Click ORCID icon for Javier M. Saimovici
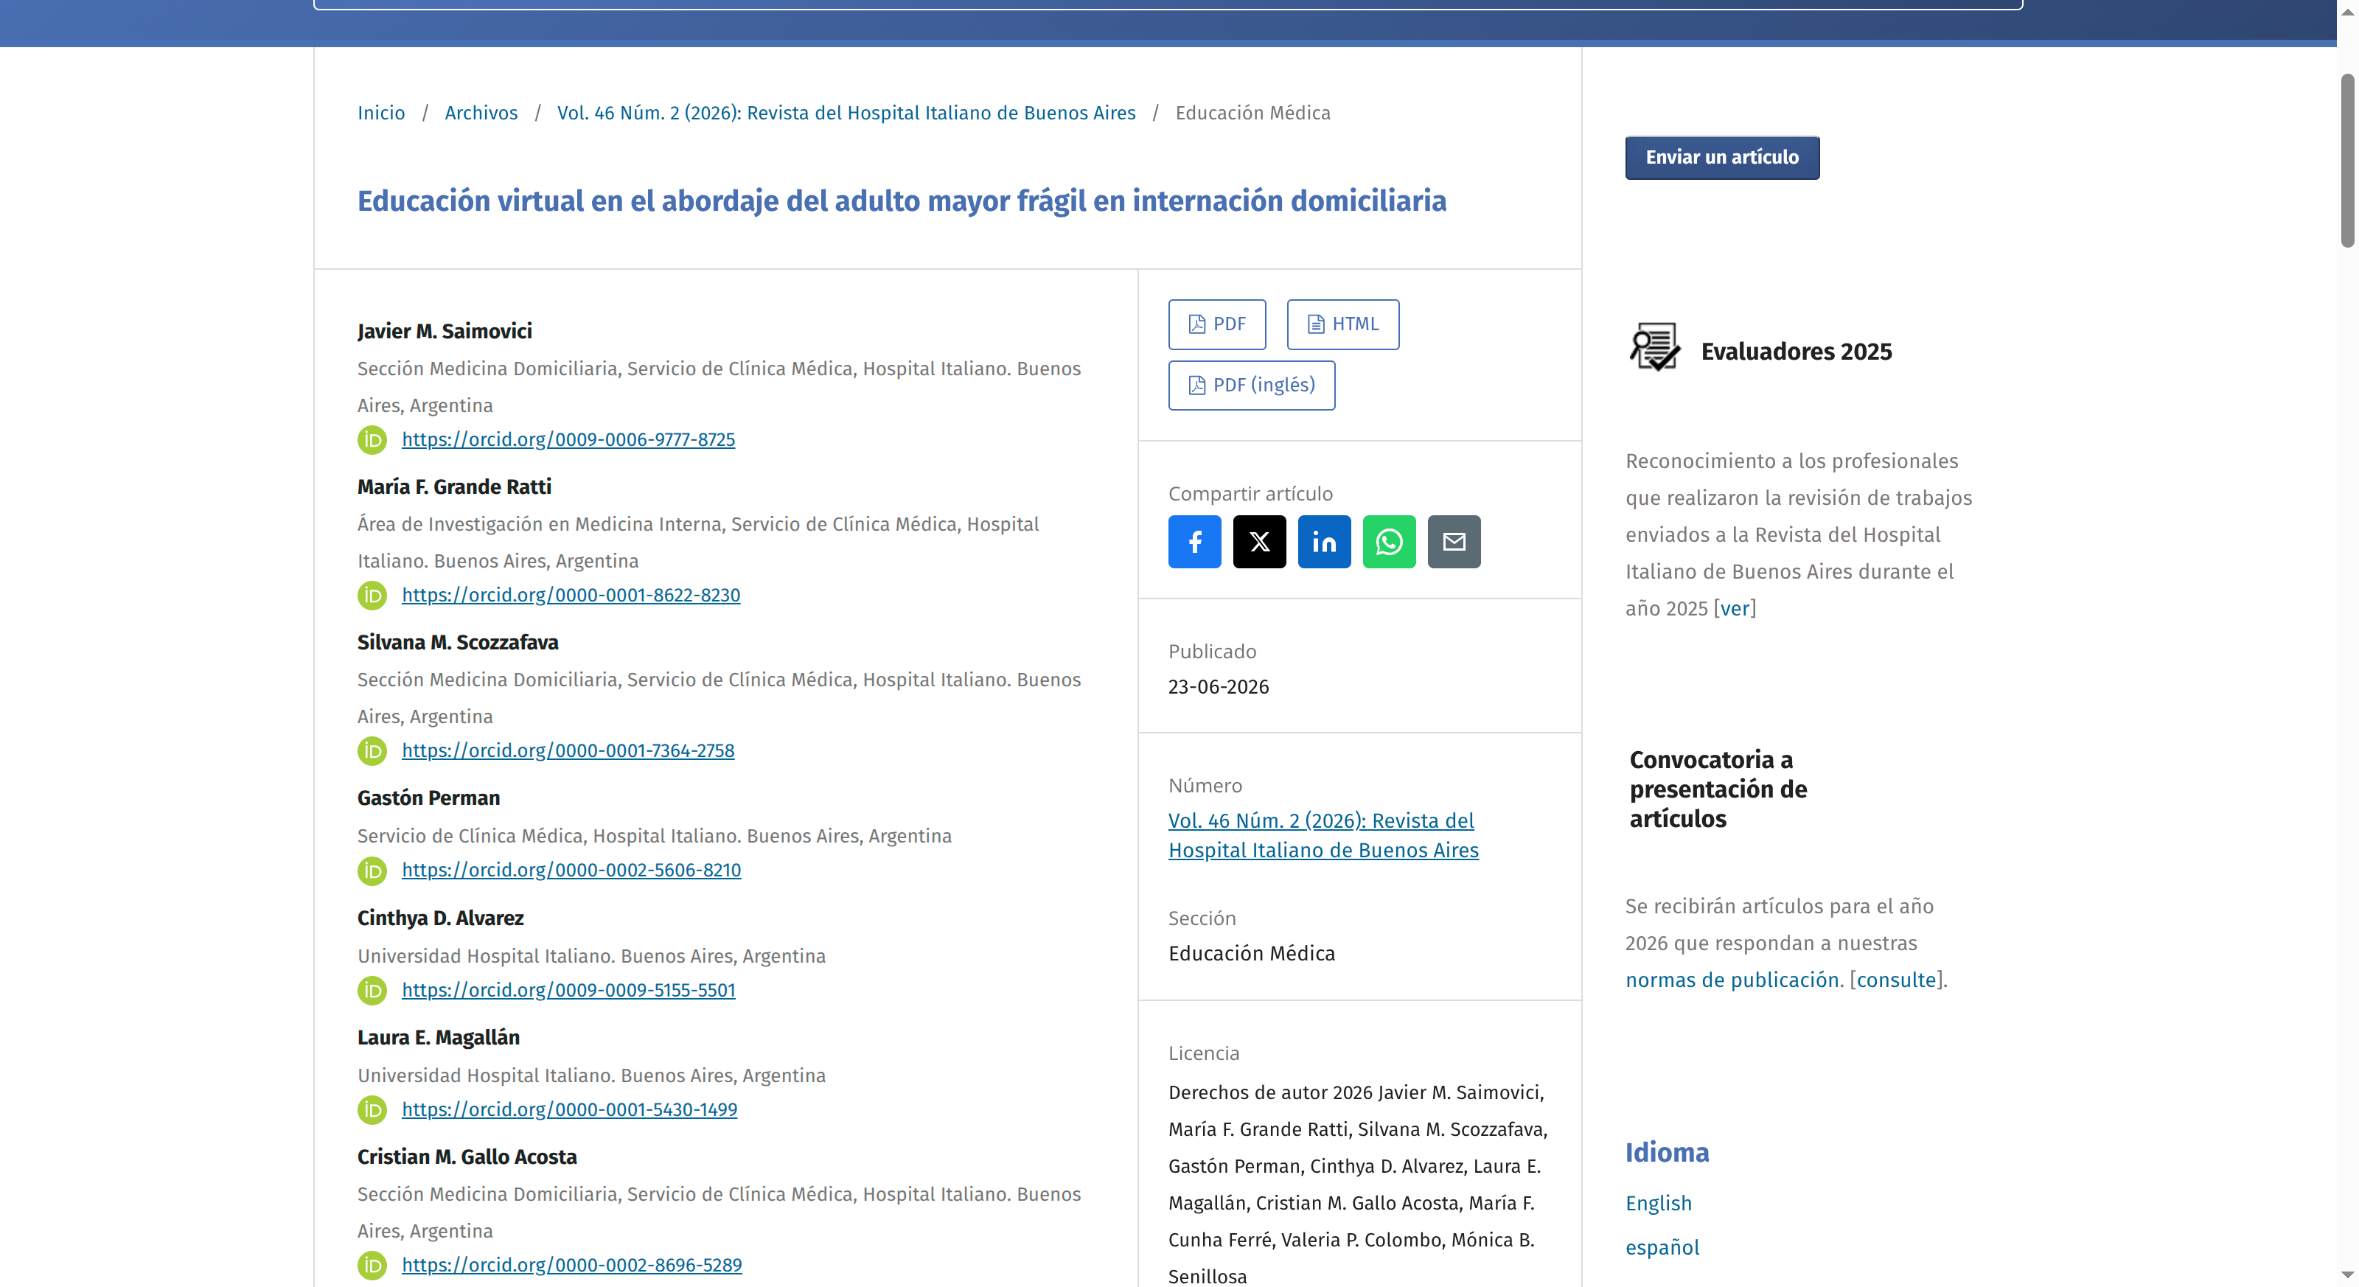Image resolution: width=2359 pixels, height=1287 pixels. point(372,440)
